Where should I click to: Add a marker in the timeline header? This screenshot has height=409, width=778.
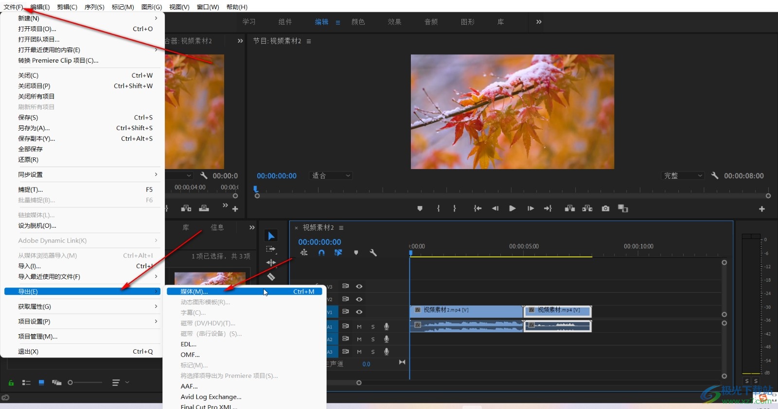click(356, 253)
